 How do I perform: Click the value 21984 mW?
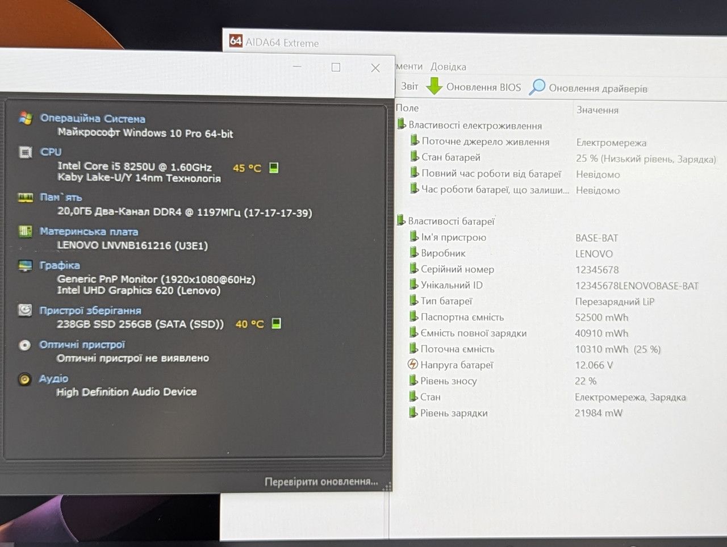(x=599, y=413)
